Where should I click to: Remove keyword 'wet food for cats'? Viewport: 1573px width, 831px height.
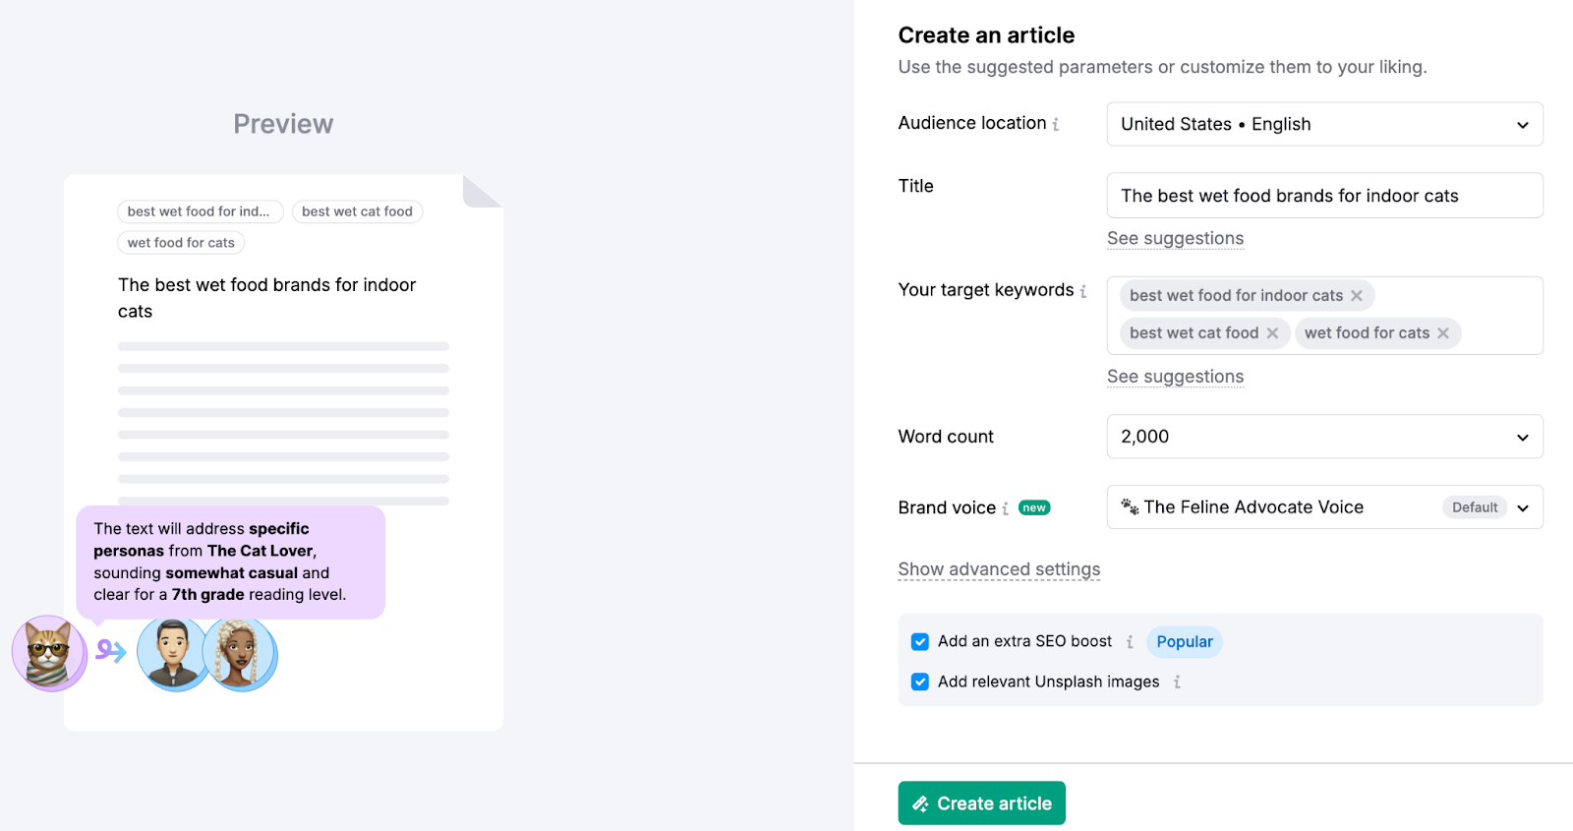point(1443,333)
